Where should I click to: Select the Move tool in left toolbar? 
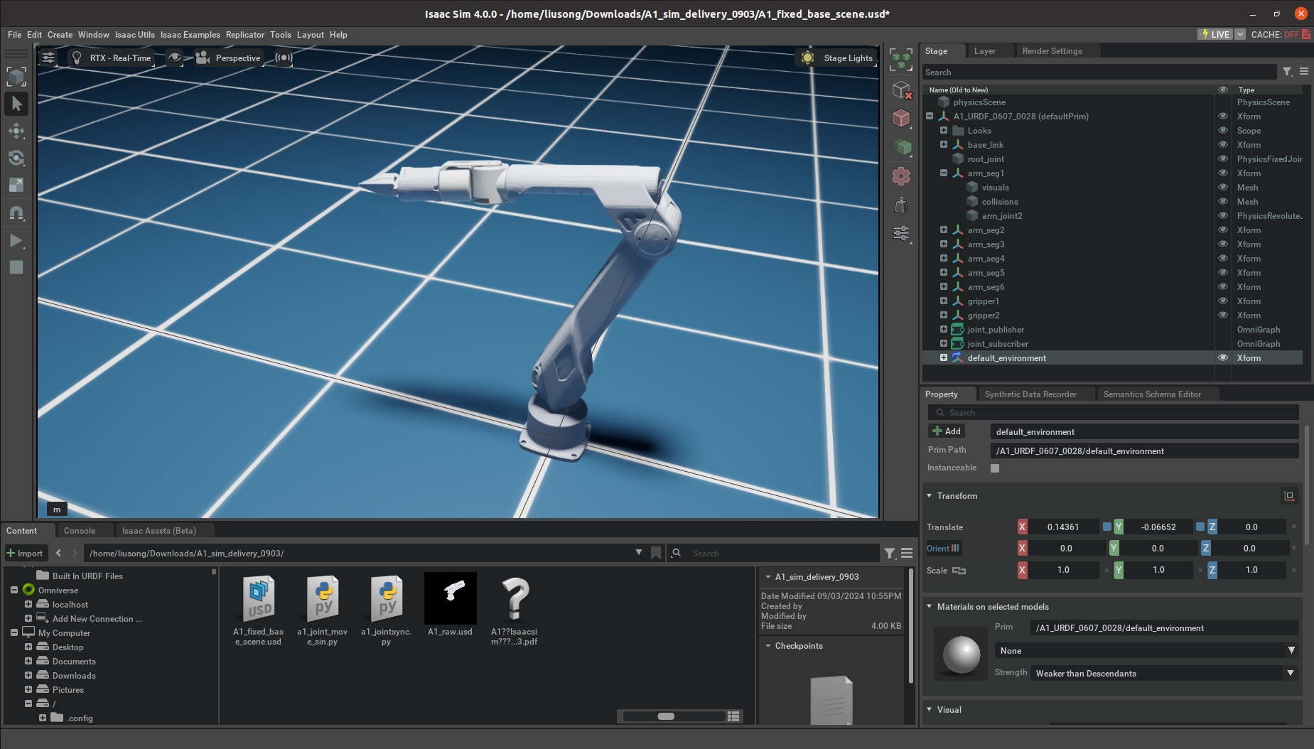[16, 131]
